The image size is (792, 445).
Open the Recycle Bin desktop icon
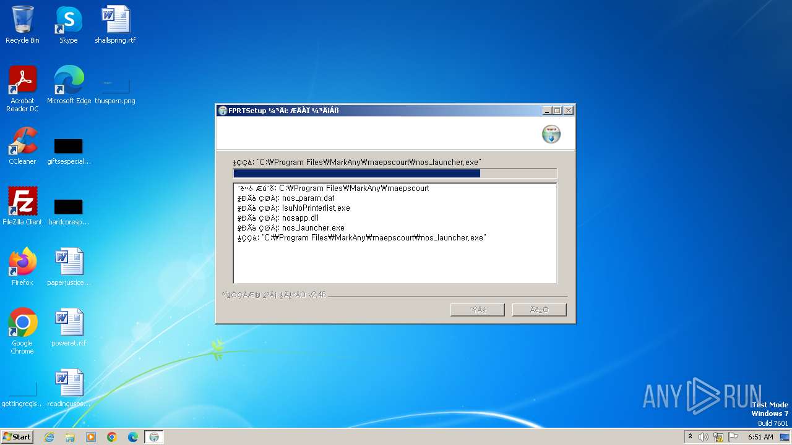click(22, 25)
